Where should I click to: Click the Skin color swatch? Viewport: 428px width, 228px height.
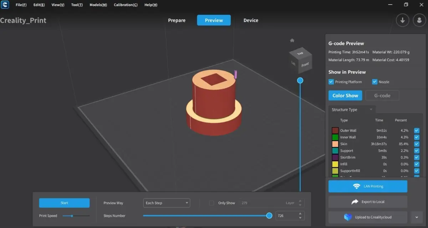[x=335, y=144]
